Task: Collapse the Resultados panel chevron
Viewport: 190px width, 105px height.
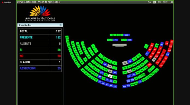Action: point(60,25)
